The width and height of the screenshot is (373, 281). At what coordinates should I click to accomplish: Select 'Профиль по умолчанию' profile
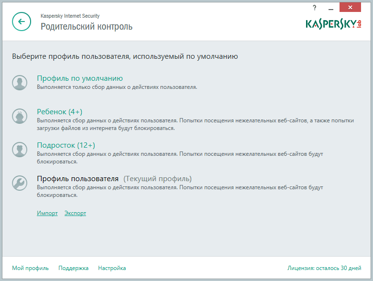pos(80,78)
